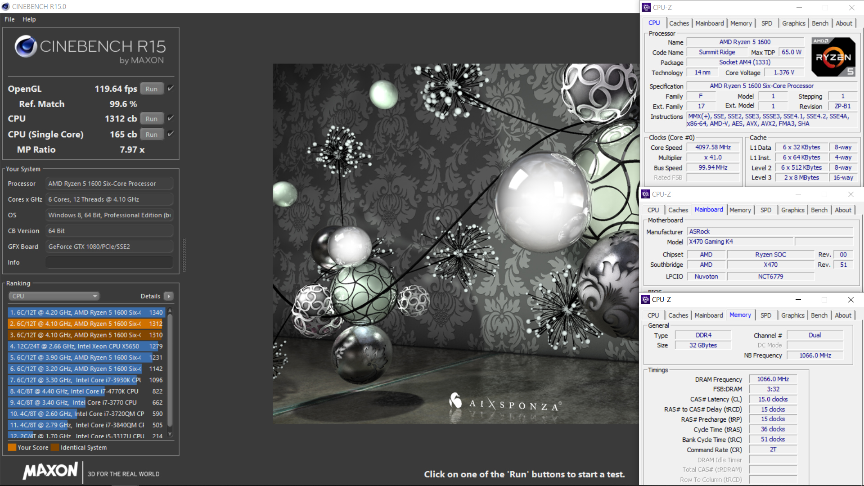Switch to CPU tab in bottom CPU-Z
This screenshot has height=486, width=864.
[653, 315]
